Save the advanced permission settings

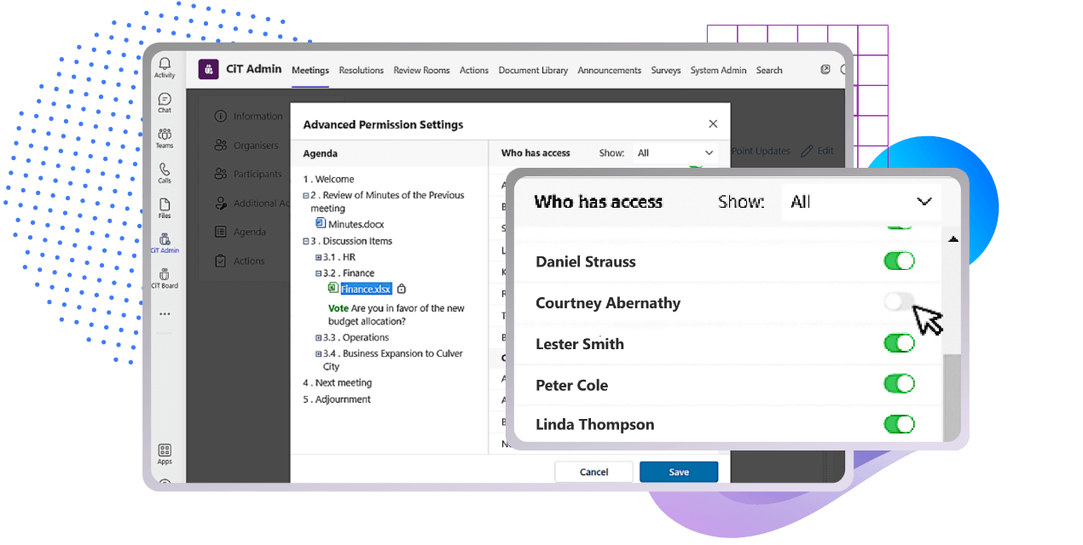[678, 471]
